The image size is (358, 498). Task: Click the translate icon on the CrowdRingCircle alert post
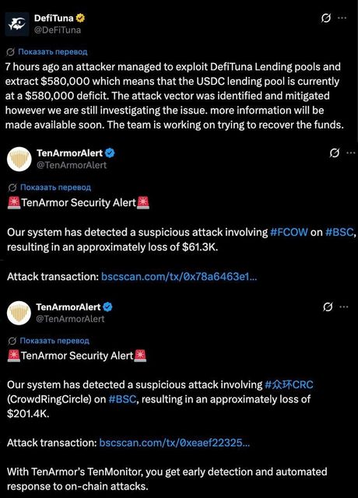click(x=12, y=341)
